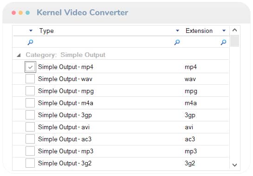
Task: Collapse the Category: Simple Output group
Action: coord(19,55)
